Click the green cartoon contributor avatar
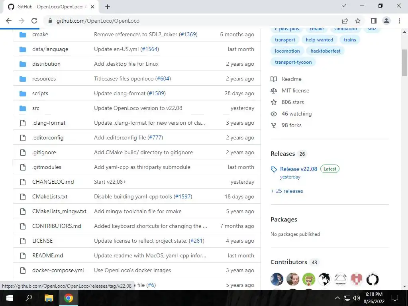Viewport: 408px width, 306px height. pyautogui.click(x=309, y=279)
